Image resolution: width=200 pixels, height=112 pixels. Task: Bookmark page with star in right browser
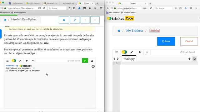click(x=176, y=8)
